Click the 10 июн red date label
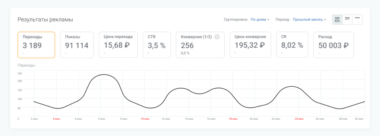 coord(145,119)
